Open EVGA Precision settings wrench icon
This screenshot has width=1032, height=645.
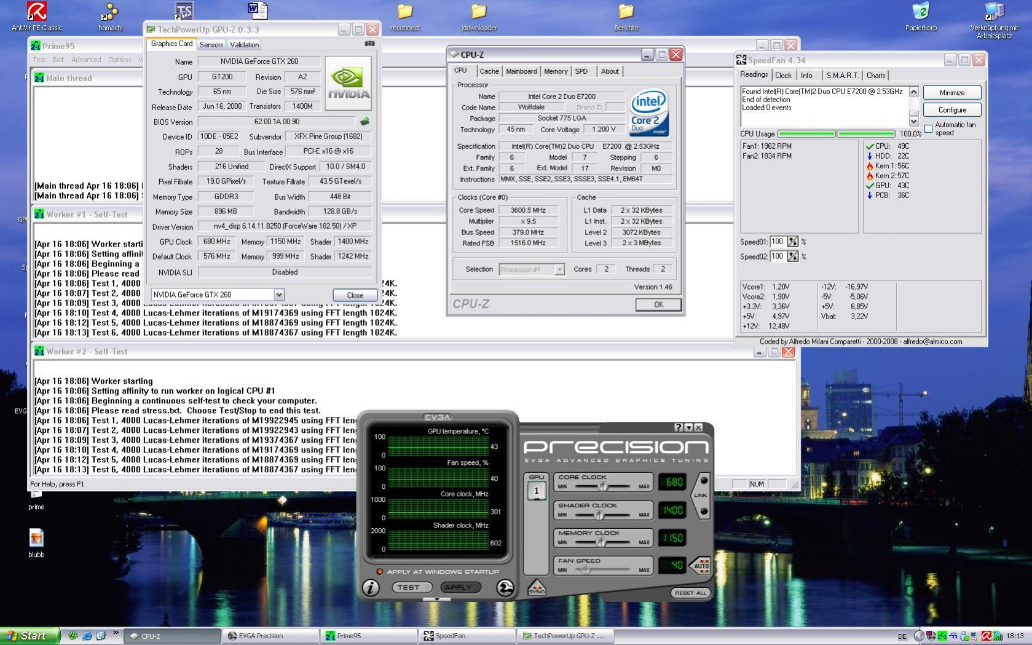pos(505,588)
